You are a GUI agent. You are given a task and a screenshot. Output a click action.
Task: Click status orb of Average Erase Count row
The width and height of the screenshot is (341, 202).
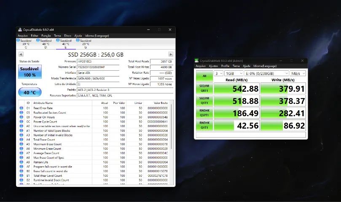pyautogui.click(x=21, y=153)
